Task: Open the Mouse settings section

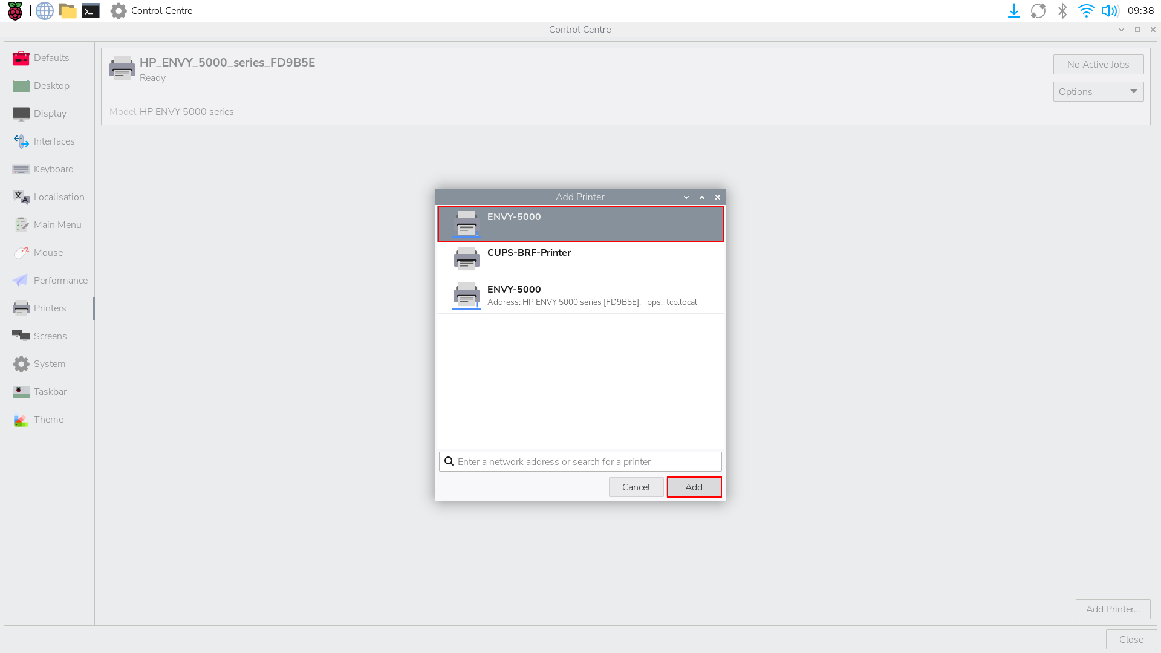Action: 50,253
